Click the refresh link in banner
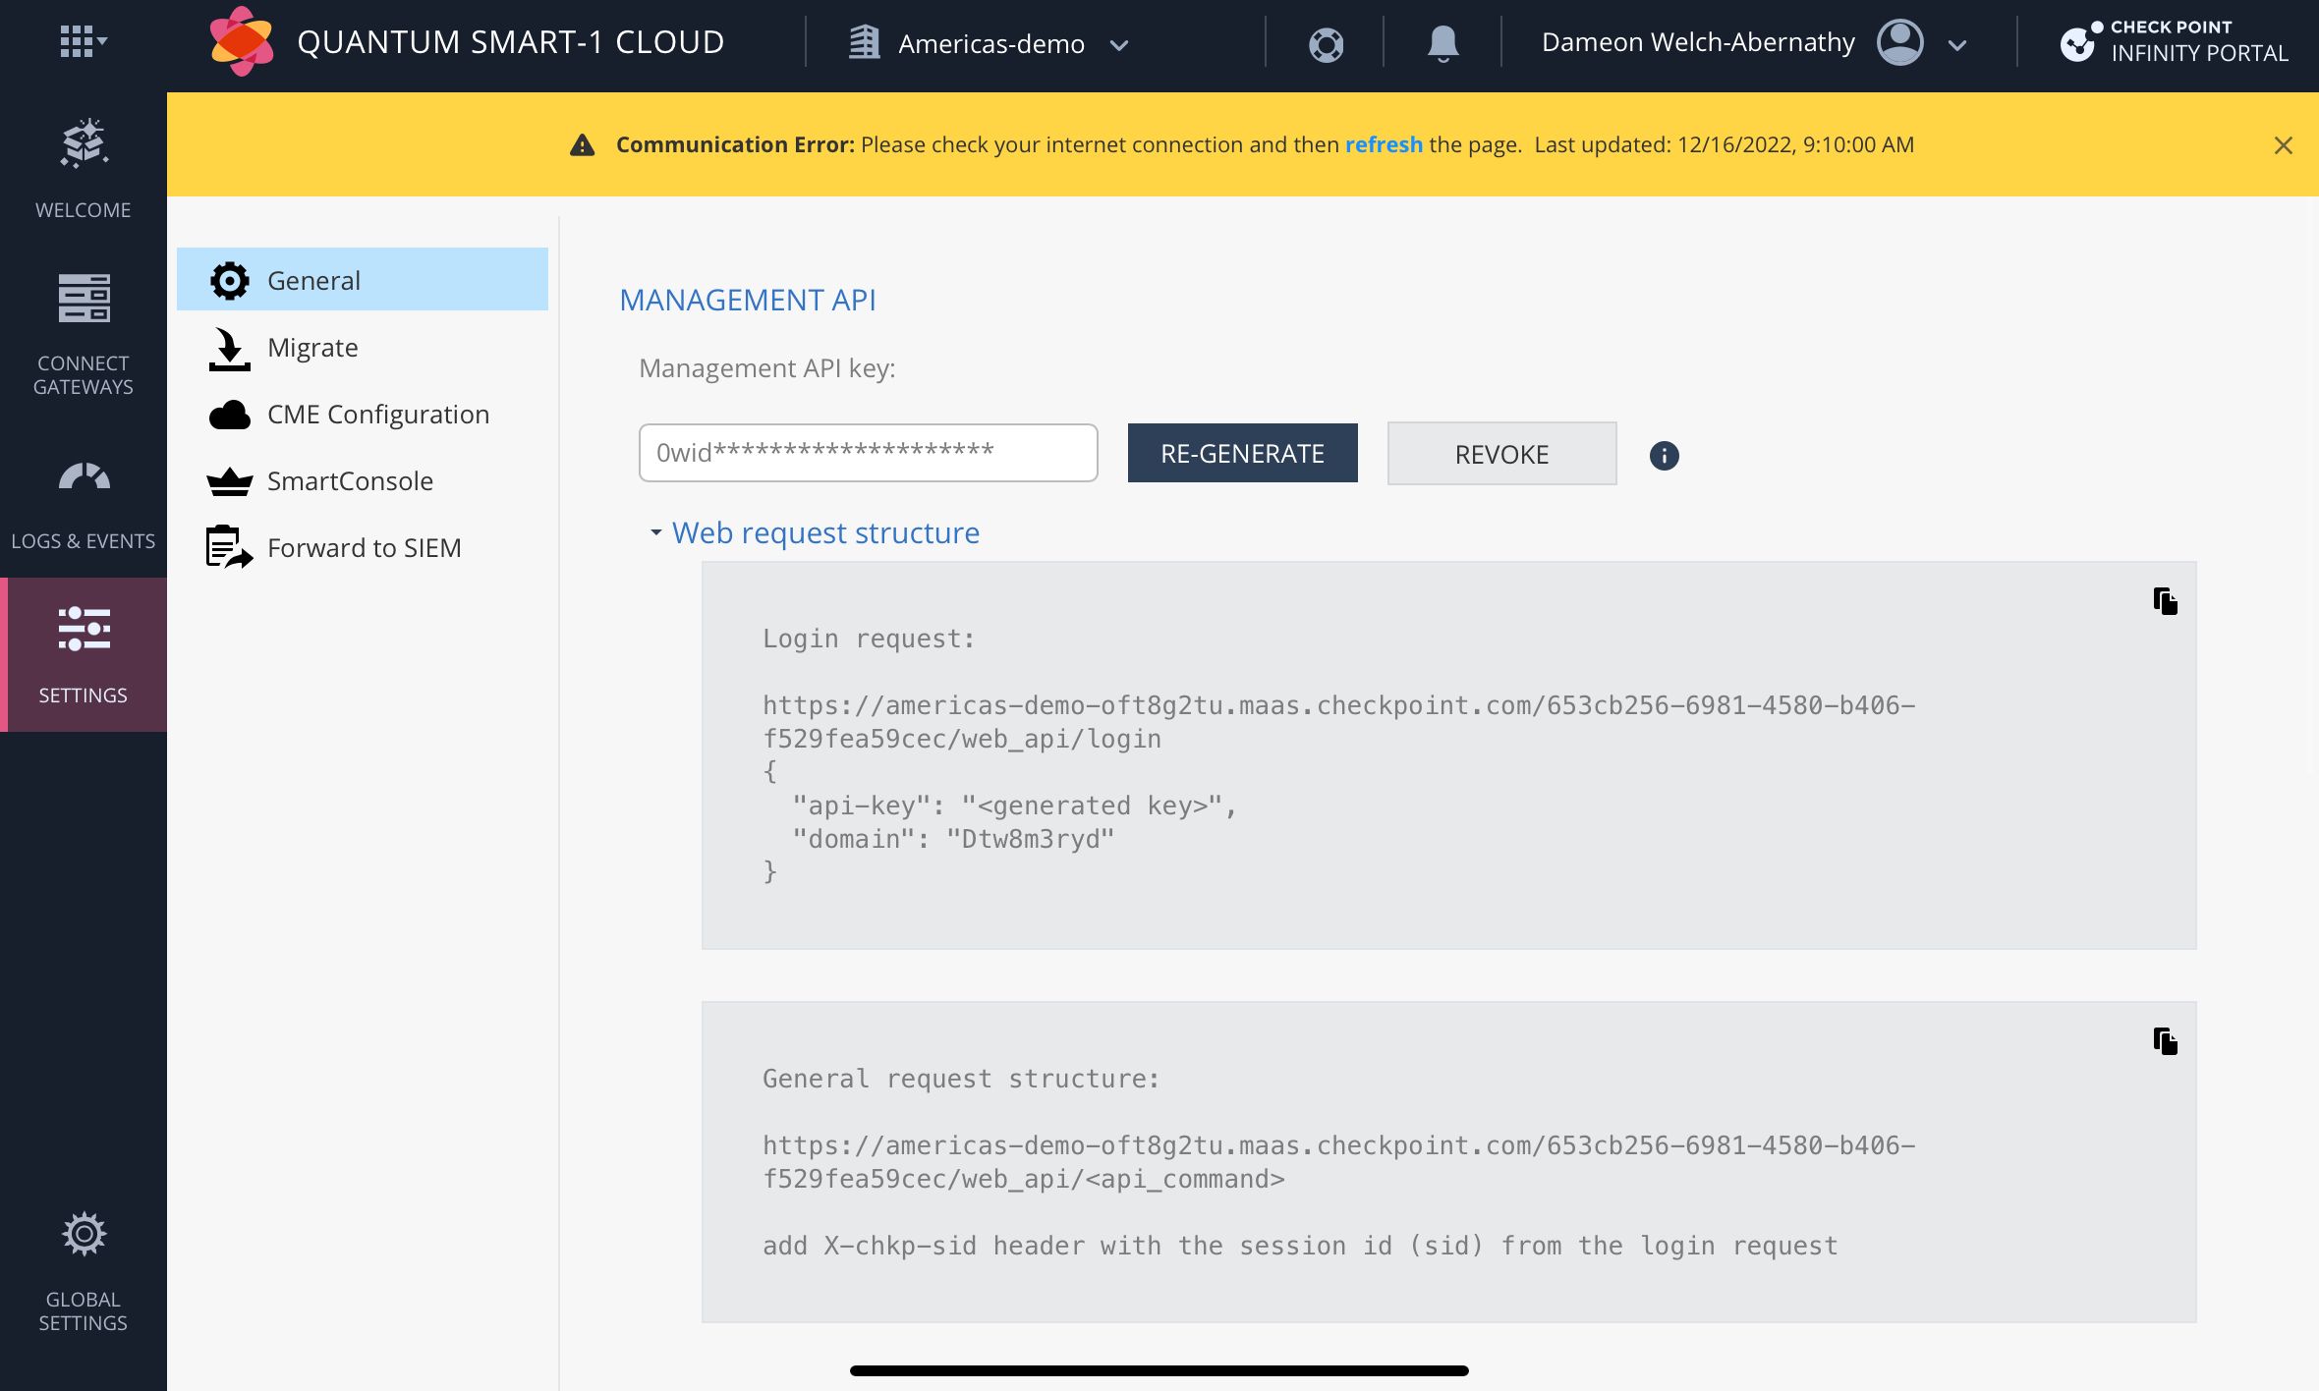Image resolution: width=2319 pixels, height=1391 pixels. [1384, 144]
